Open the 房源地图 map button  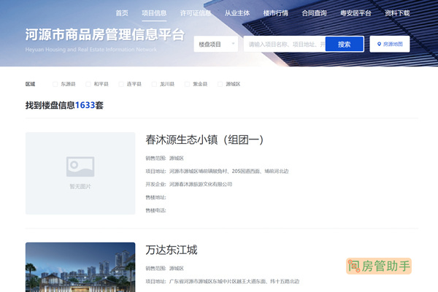(390, 44)
